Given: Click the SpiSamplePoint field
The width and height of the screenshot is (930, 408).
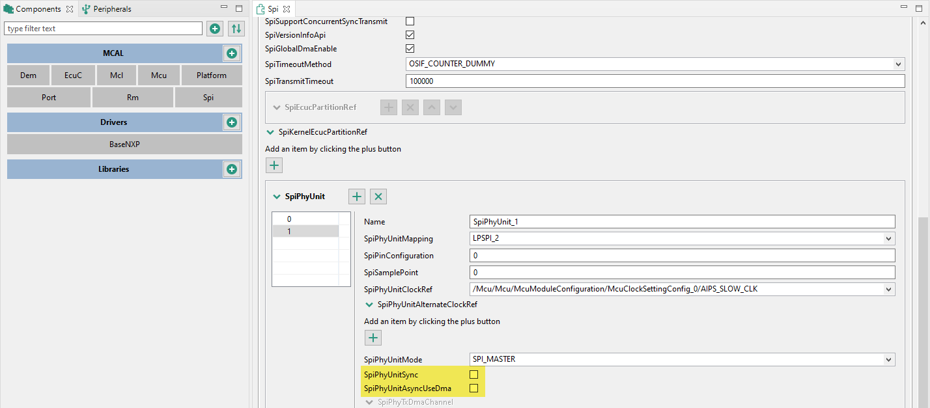Looking at the screenshot, I should coord(682,273).
